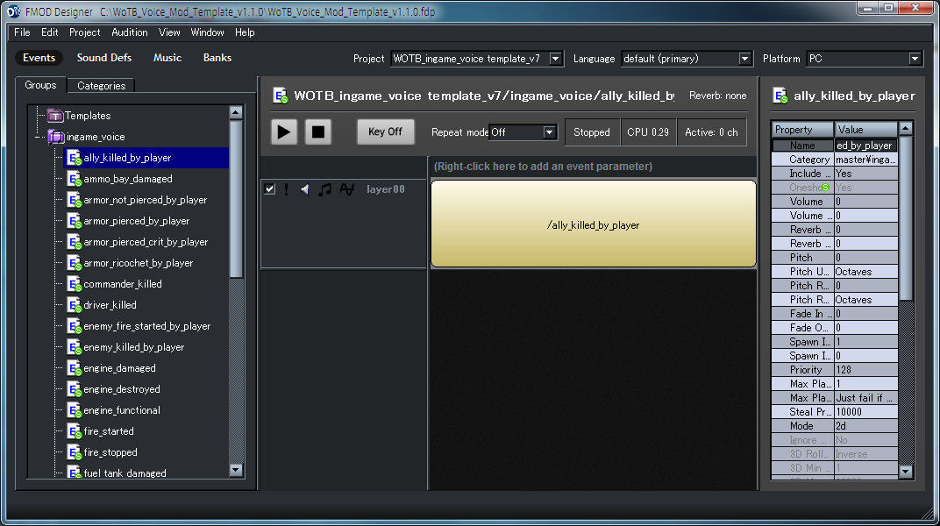Screen dimensions: 940x526
Task: Click the fire_started event icon
Action: (x=75, y=431)
